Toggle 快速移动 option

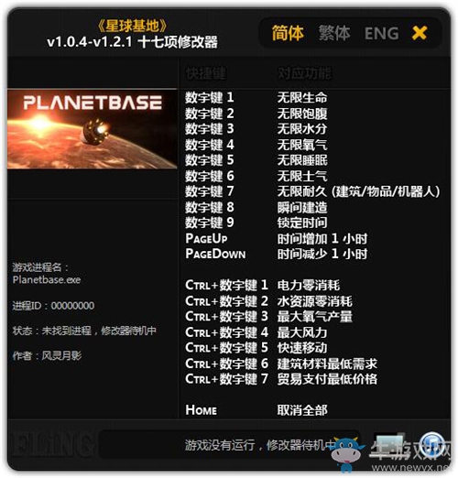[302, 348]
